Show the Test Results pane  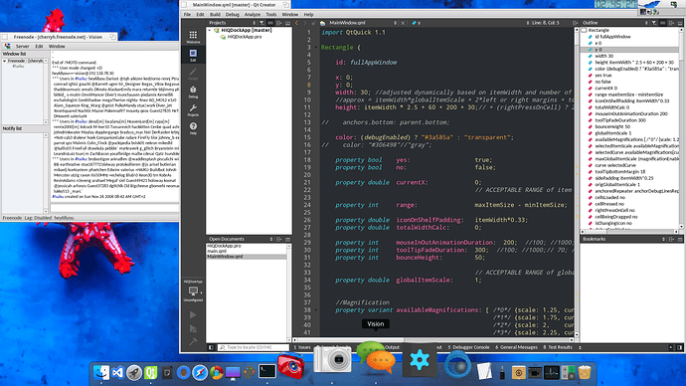coord(558,347)
